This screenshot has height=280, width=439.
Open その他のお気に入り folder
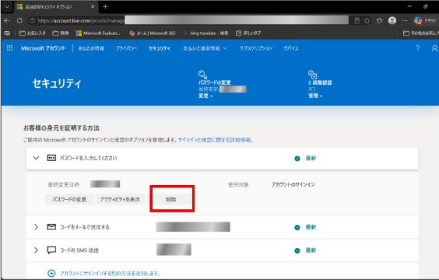tap(420, 33)
